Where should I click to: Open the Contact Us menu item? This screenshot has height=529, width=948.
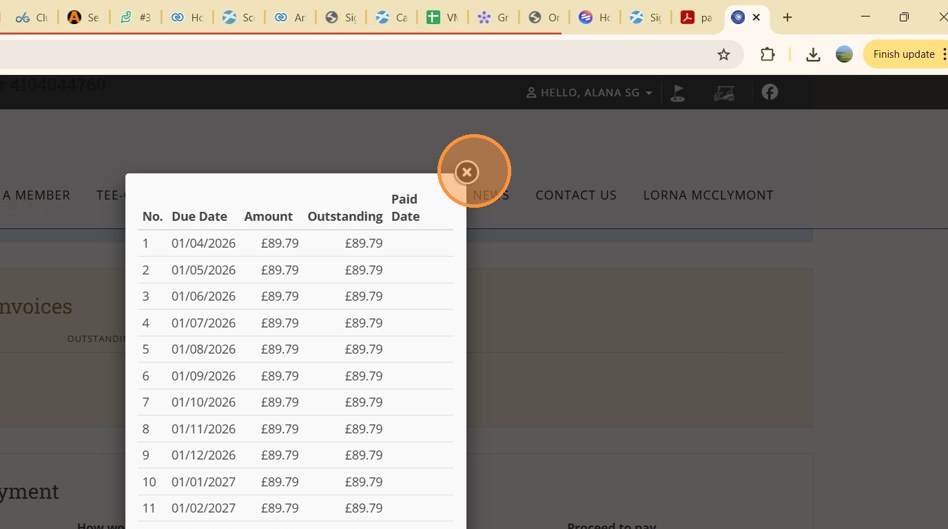coord(576,195)
